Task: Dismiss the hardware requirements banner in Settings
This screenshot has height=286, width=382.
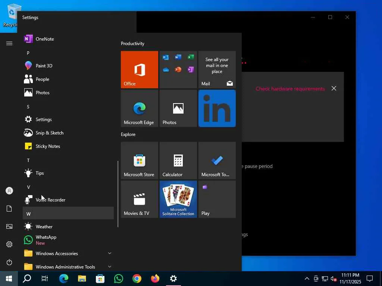Action: 334,88
